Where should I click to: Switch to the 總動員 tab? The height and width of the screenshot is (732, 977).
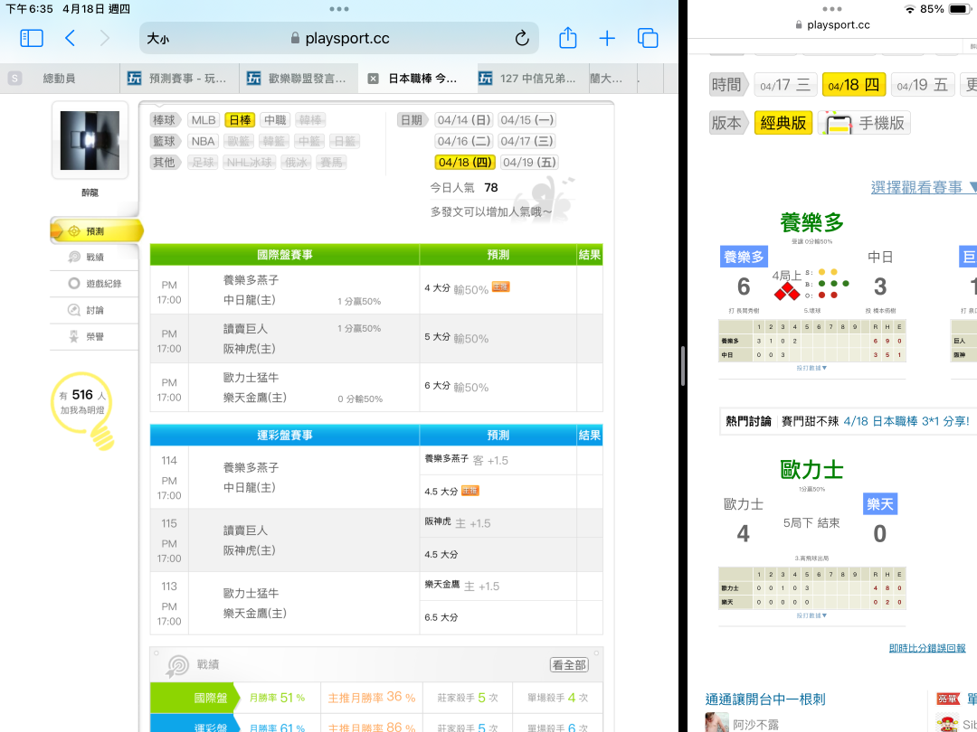pos(60,79)
